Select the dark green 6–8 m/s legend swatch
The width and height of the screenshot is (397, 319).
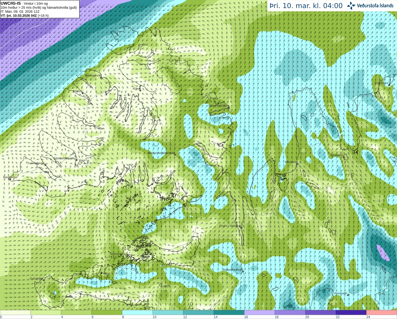tap(107, 312)
